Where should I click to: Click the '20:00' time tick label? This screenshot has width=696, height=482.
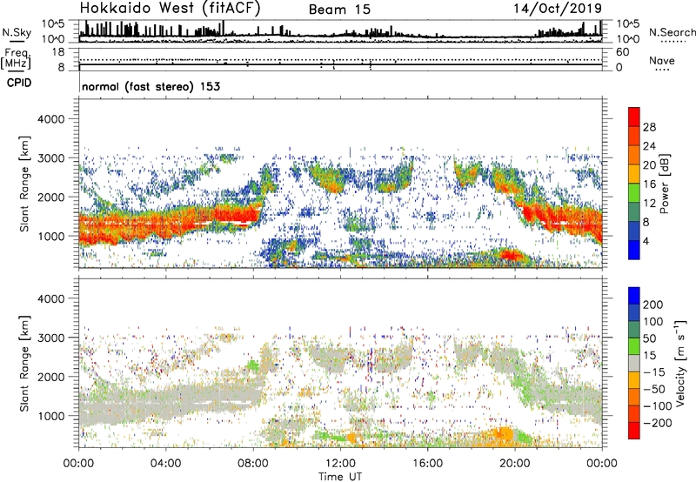tap(515, 464)
